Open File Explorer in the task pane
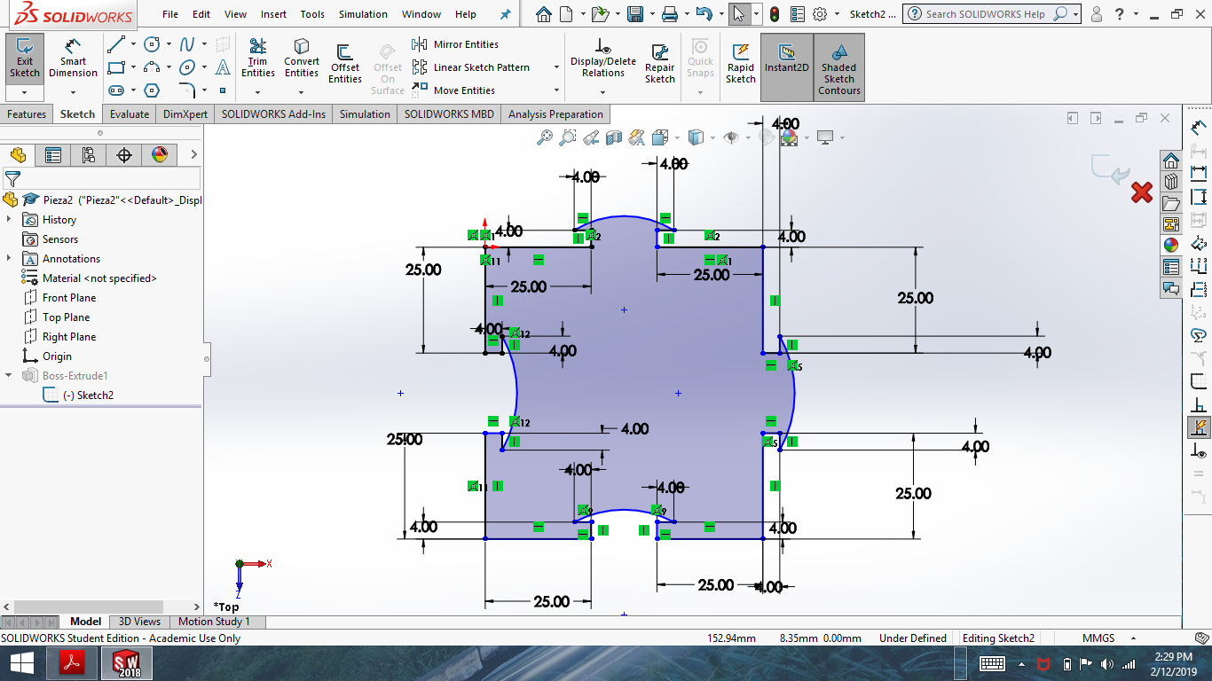1212x681 pixels. 1171,203
